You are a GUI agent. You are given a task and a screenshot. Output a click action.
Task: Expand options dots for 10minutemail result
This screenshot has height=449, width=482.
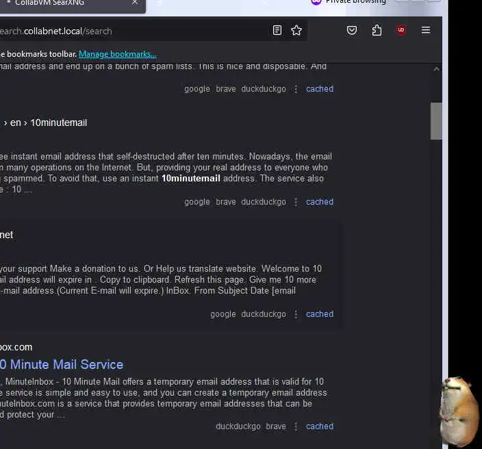pyautogui.click(x=296, y=202)
